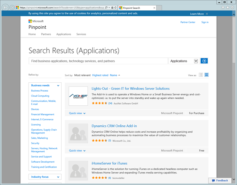The height and width of the screenshot is (185, 237).
Task: Filter by Communication, Mobile, E-mail
Action: 44,103
